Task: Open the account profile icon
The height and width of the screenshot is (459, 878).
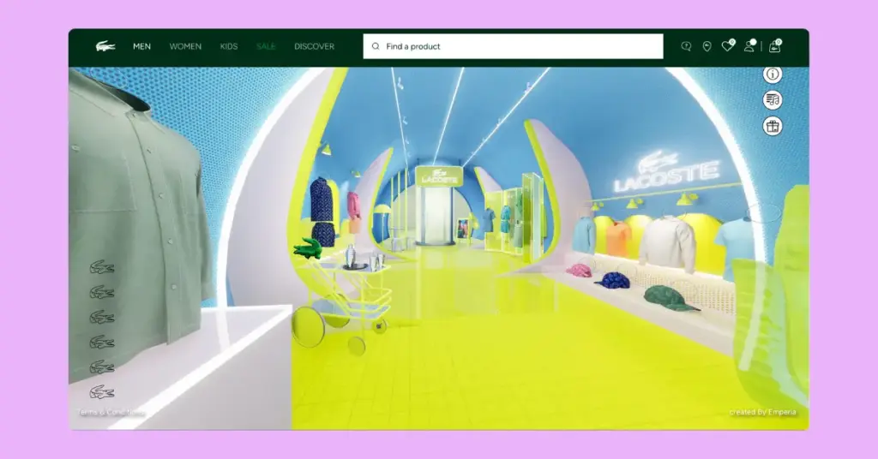Action: pyautogui.click(x=749, y=46)
